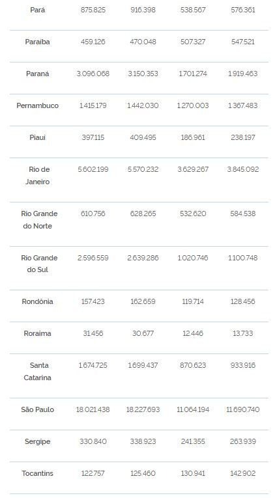Viewport: 275px width, 498px height.
Task: Click the Rio Grande do Sul label
Action: 39,264
